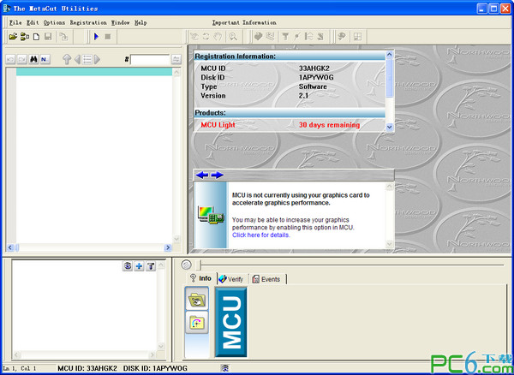This screenshot has width=514, height=375.
Task: Go forward with the blue right arrow
Action: (217, 176)
